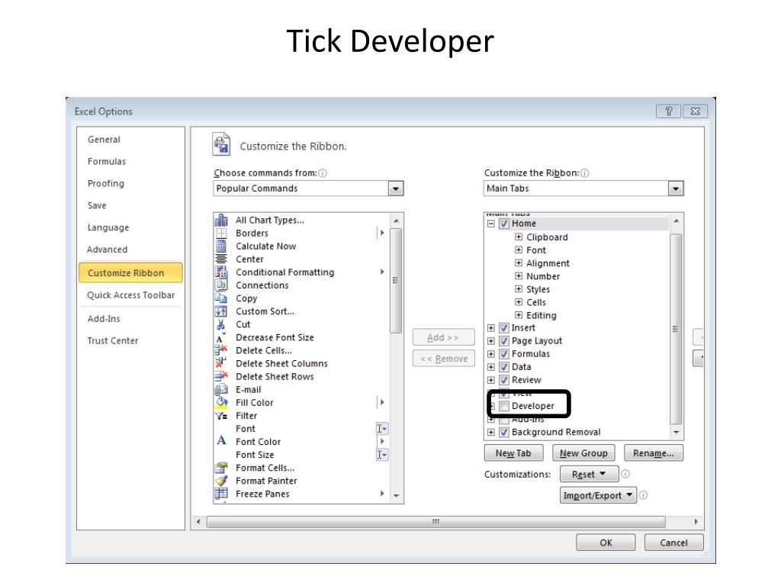Click the New Tab button
Screen dimensions: 781x586
[x=513, y=453]
